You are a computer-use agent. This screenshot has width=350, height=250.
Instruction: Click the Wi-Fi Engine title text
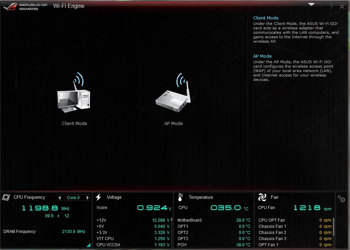tap(69, 6)
